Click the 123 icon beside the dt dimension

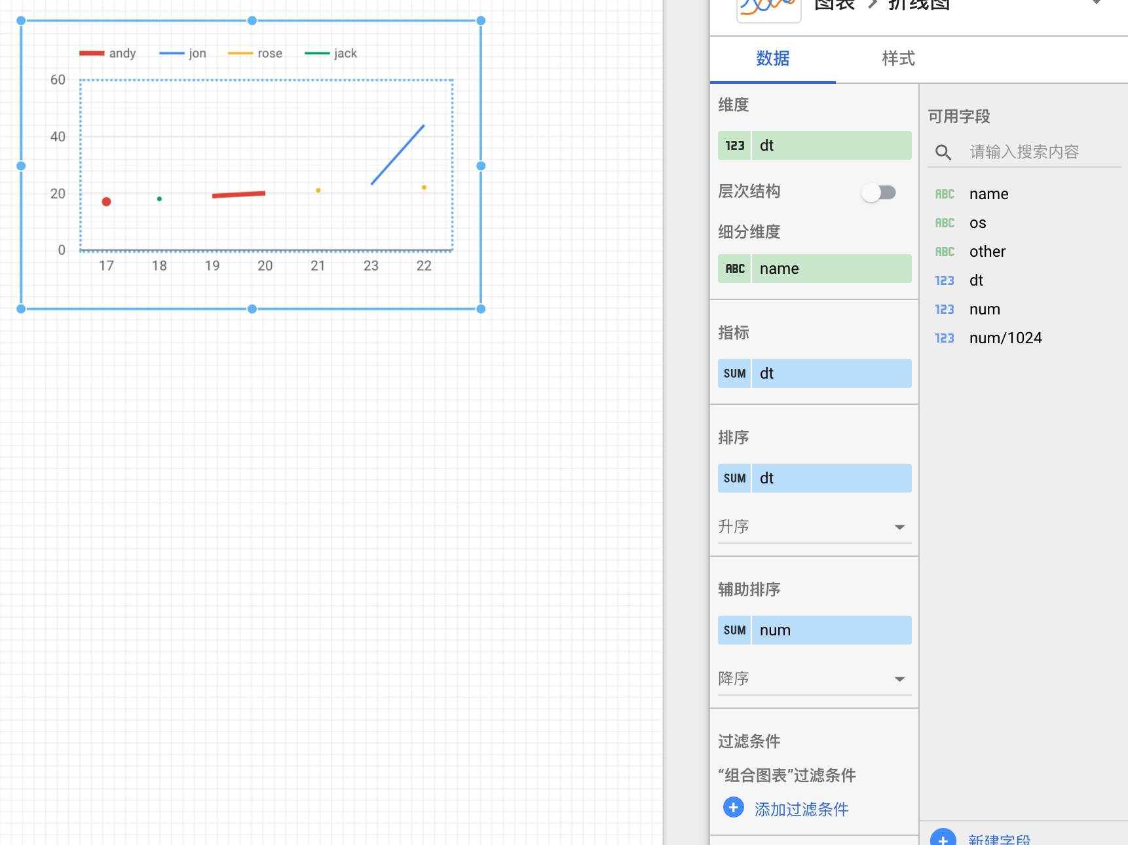coord(734,145)
